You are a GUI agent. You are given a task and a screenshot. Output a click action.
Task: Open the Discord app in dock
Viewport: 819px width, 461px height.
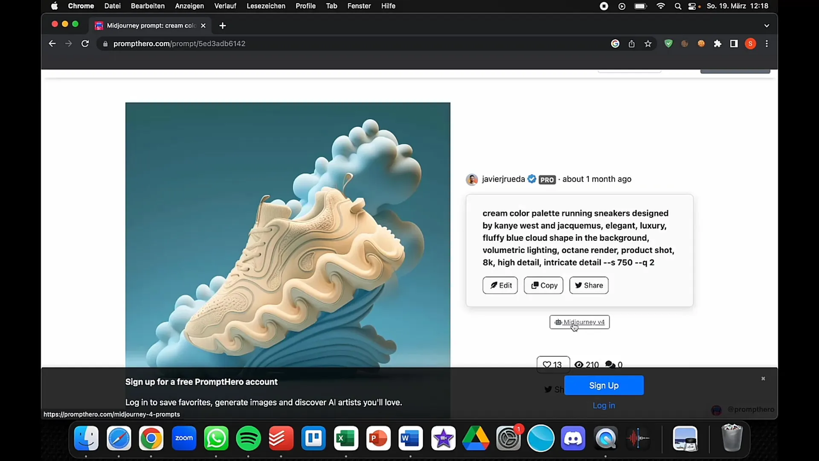[x=573, y=438]
